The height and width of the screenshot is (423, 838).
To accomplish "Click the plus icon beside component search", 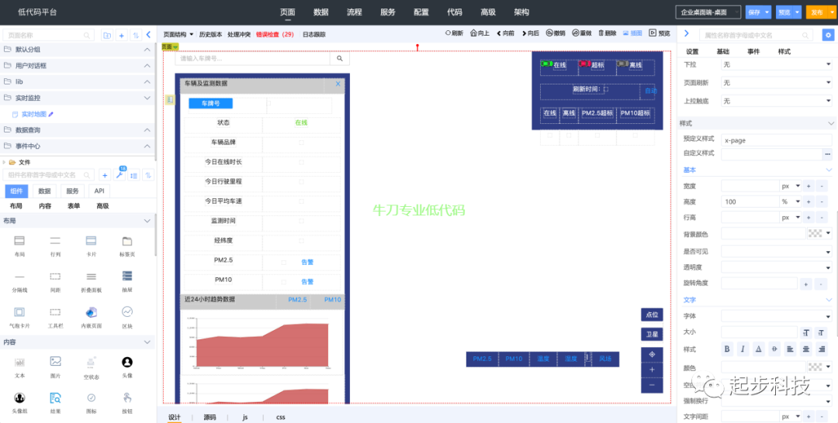I will pos(105,175).
